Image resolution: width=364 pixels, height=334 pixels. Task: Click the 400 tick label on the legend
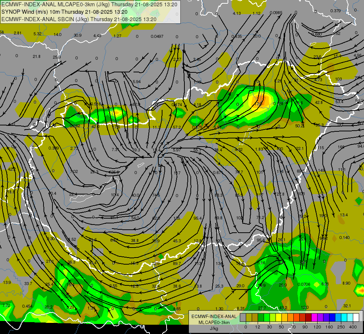click(x=353, y=327)
